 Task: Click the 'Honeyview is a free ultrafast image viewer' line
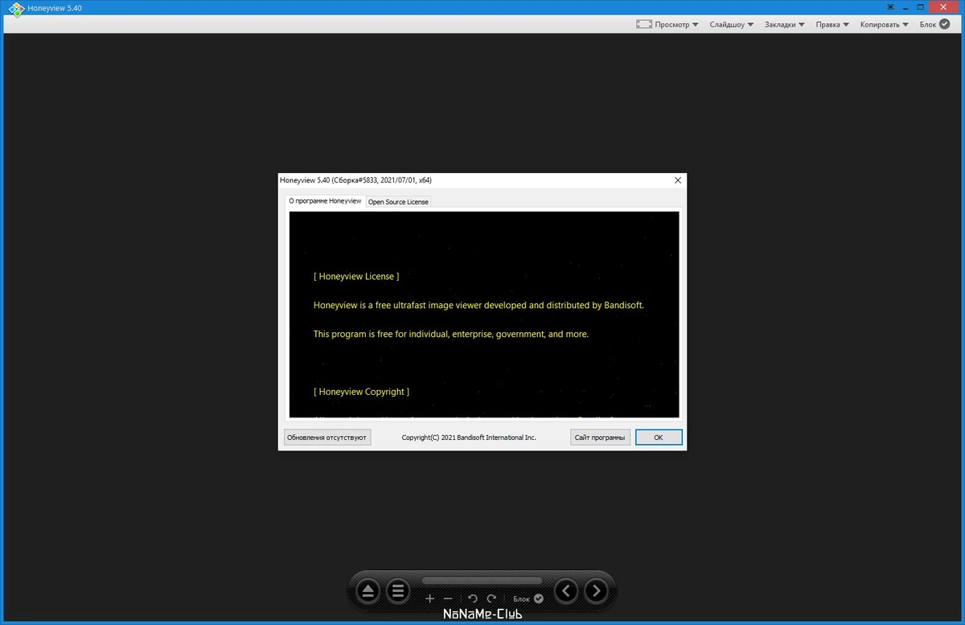(x=478, y=305)
